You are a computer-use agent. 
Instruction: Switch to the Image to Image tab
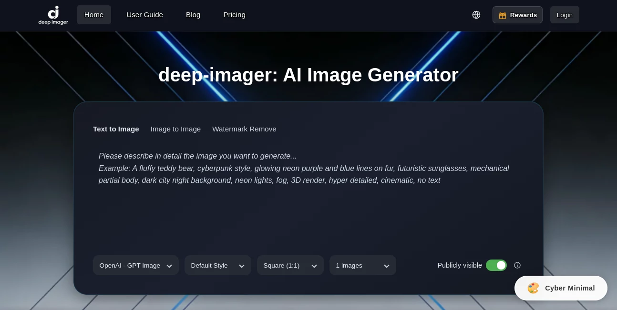point(175,129)
